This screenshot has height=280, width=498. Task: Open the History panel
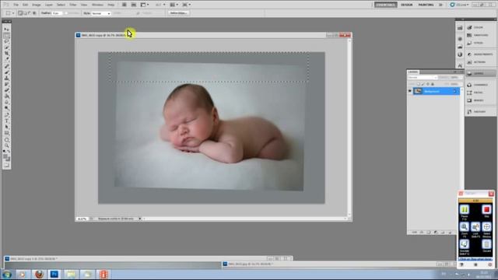[x=480, y=112]
